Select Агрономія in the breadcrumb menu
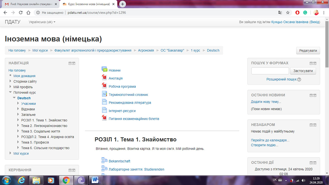Viewport: 329px width, 185px height. tap(146, 50)
